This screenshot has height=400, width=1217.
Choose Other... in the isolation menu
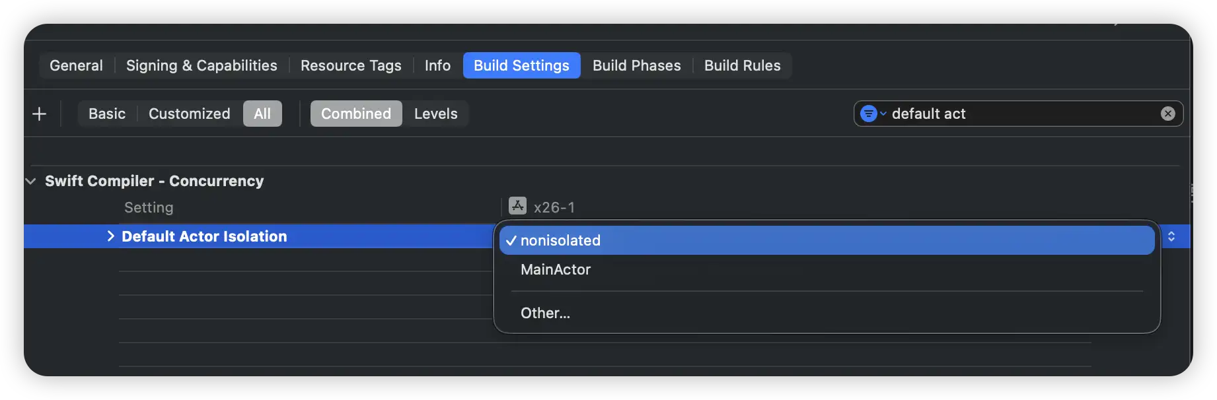click(x=545, y=313)
